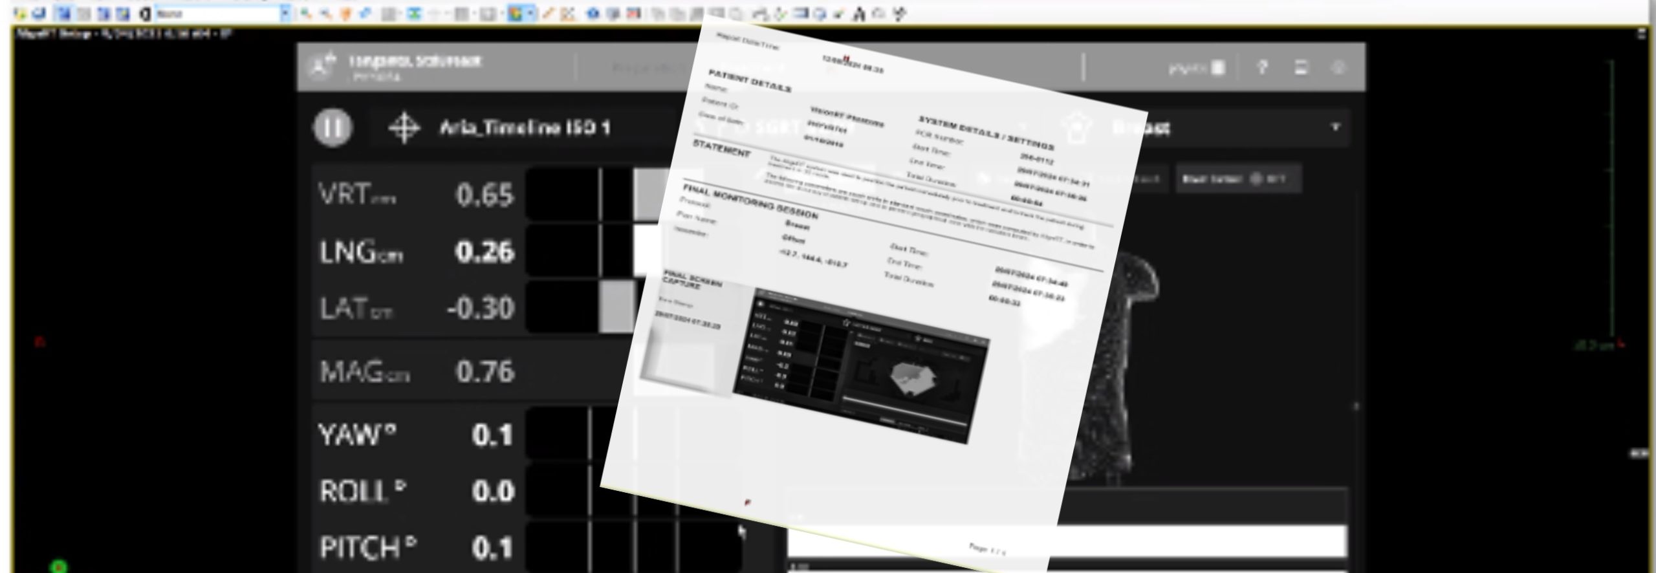The image size is (1656, 573).
Task: Click the ROLL value 0.0
Action: pyautogui.click(x=492, y=491)
